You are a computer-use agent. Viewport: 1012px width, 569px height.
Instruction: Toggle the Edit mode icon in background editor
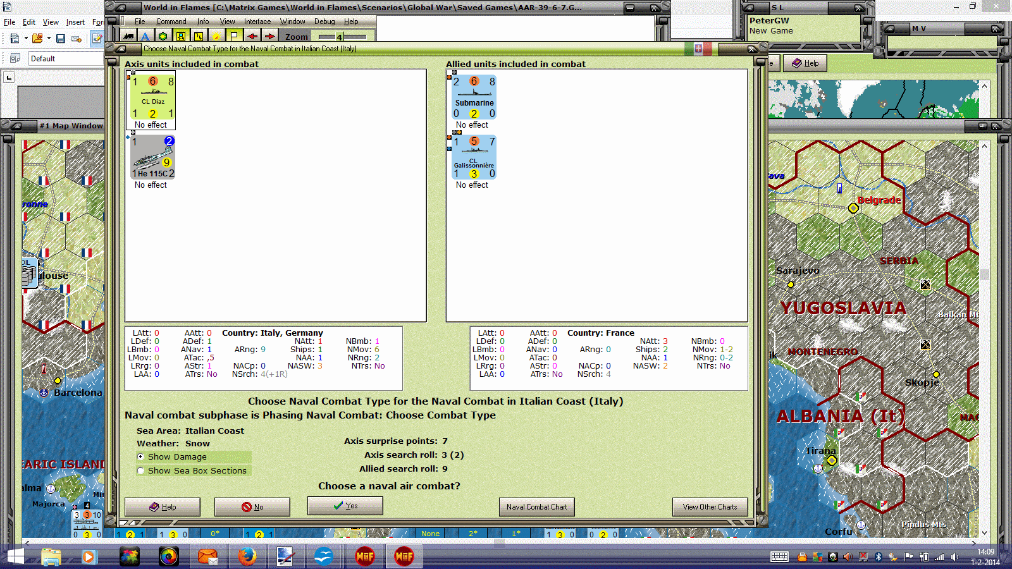pos(97,39)
